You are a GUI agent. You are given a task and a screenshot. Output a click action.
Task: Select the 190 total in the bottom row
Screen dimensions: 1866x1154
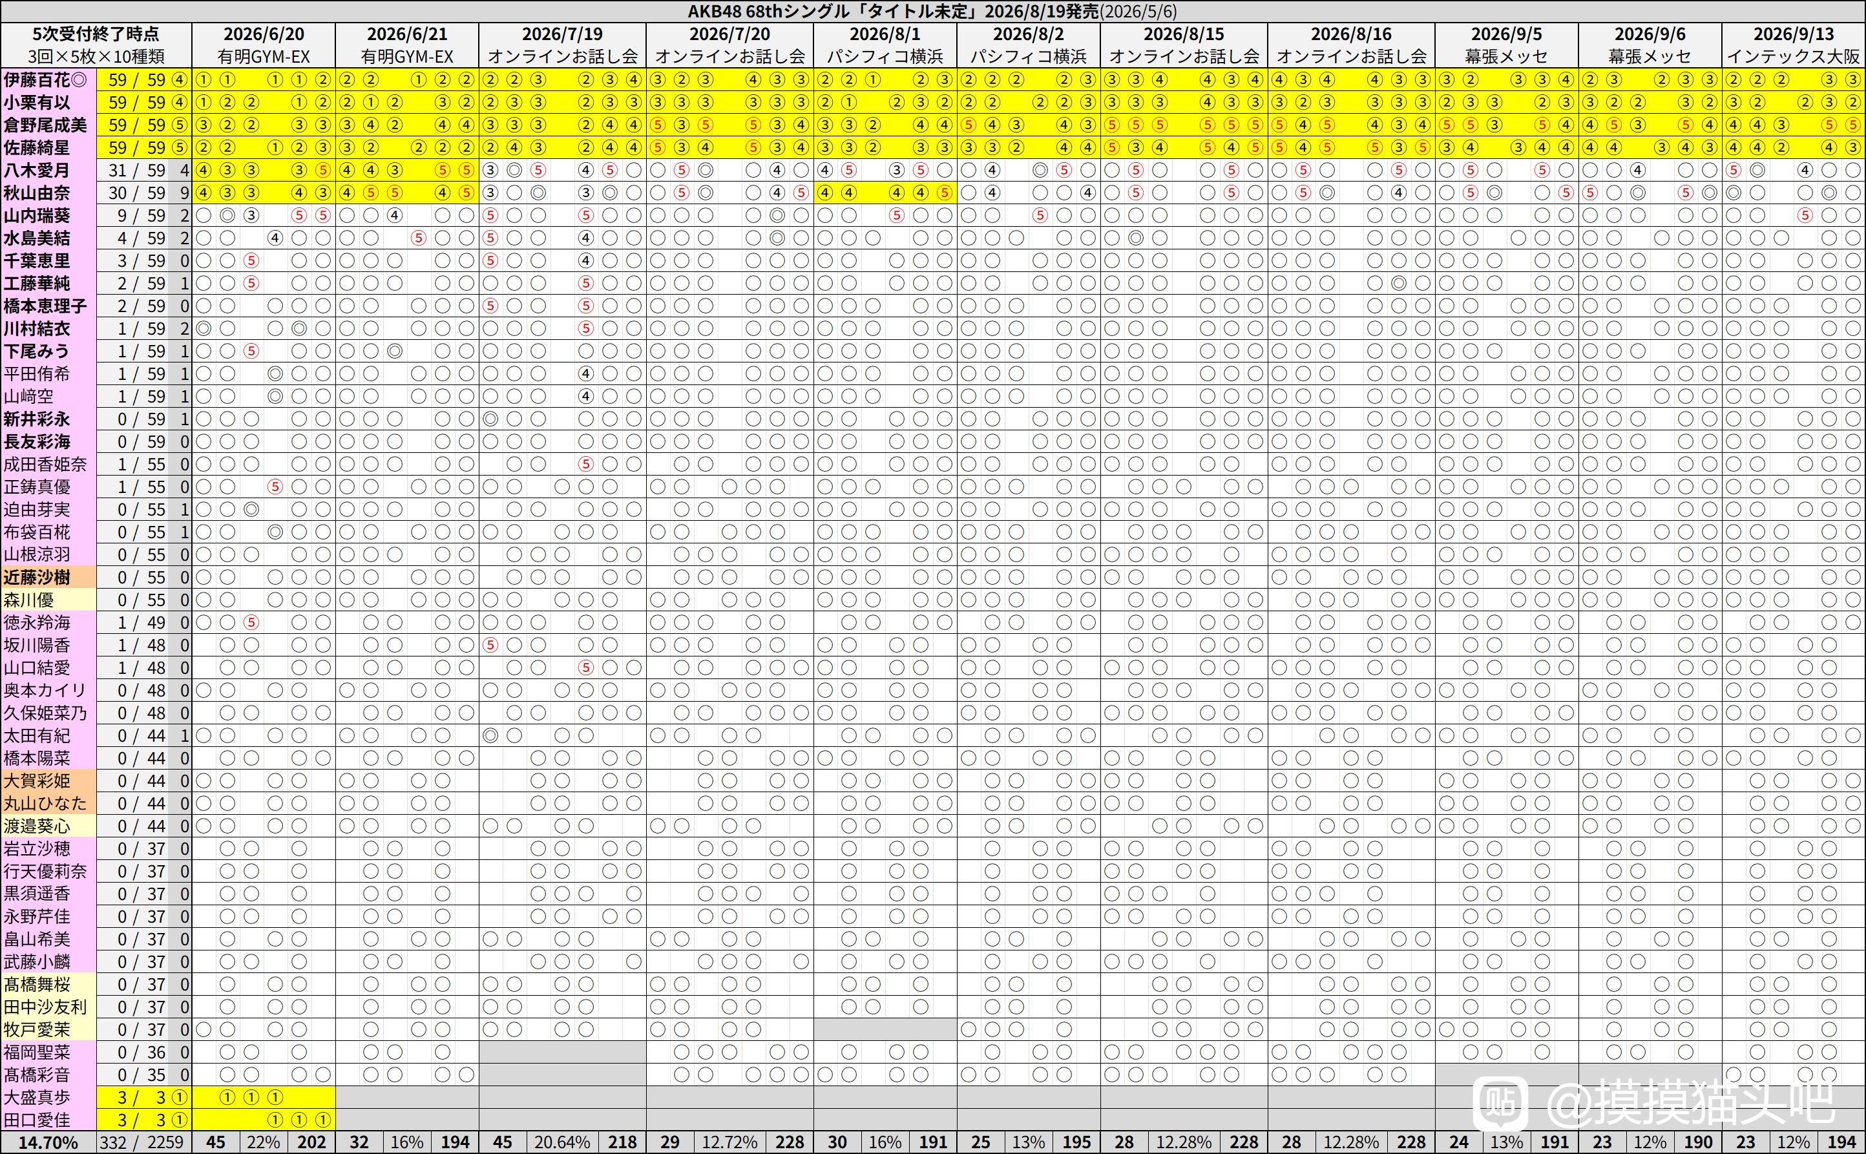pyautogui.click(x=1698, y=1142)
